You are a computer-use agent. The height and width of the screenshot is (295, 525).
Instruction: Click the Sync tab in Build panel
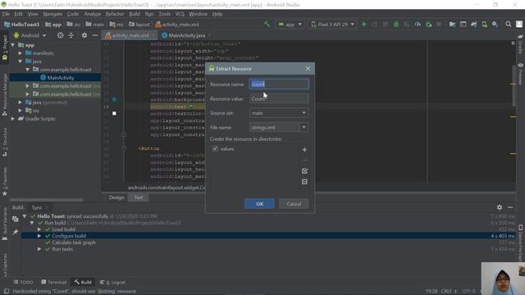(x=37, y=207)
